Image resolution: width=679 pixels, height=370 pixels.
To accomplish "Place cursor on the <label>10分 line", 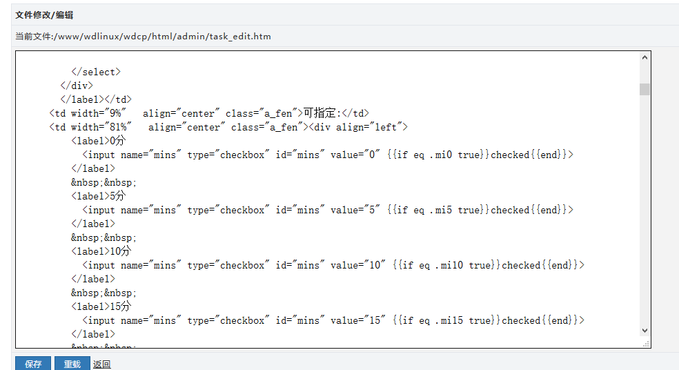I will coord(101,251).
